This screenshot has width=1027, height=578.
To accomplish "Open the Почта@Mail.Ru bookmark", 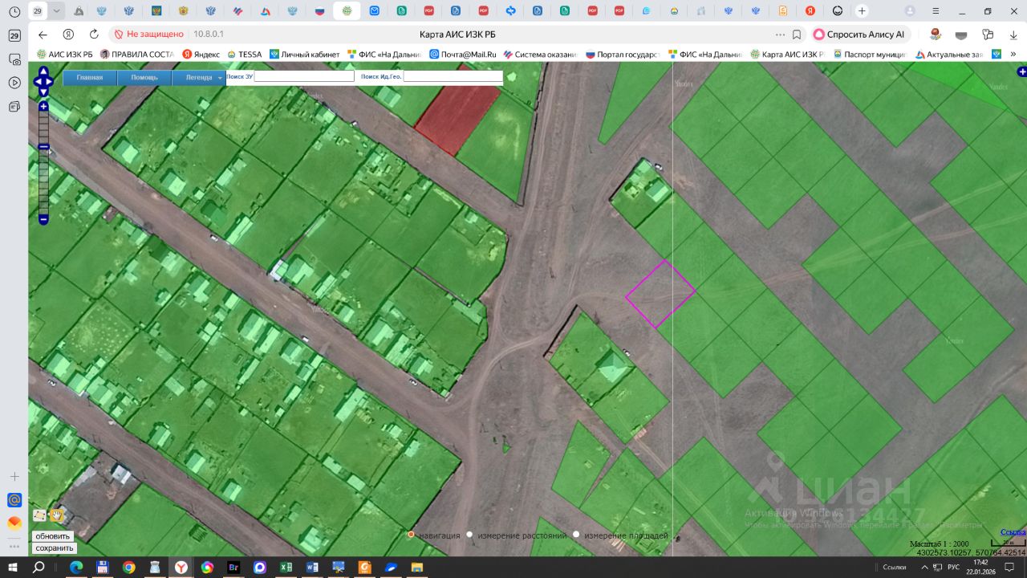I will pos(463,55).
